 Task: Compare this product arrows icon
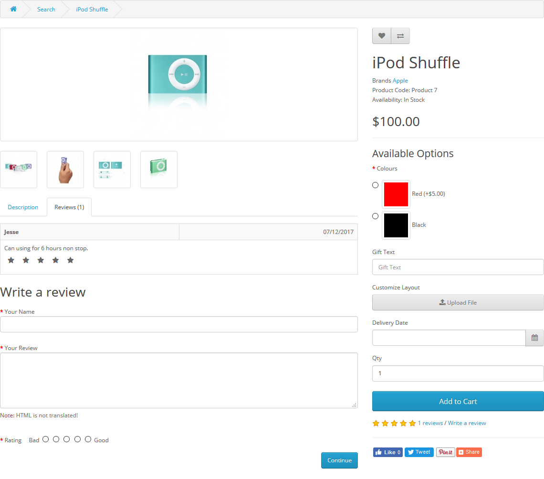[x=400, y=36]
